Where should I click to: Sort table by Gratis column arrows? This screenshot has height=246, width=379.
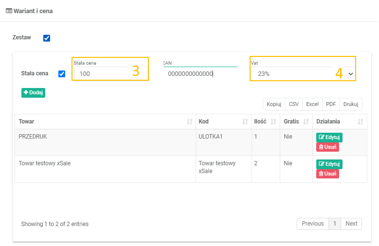[x=306, y=122]
